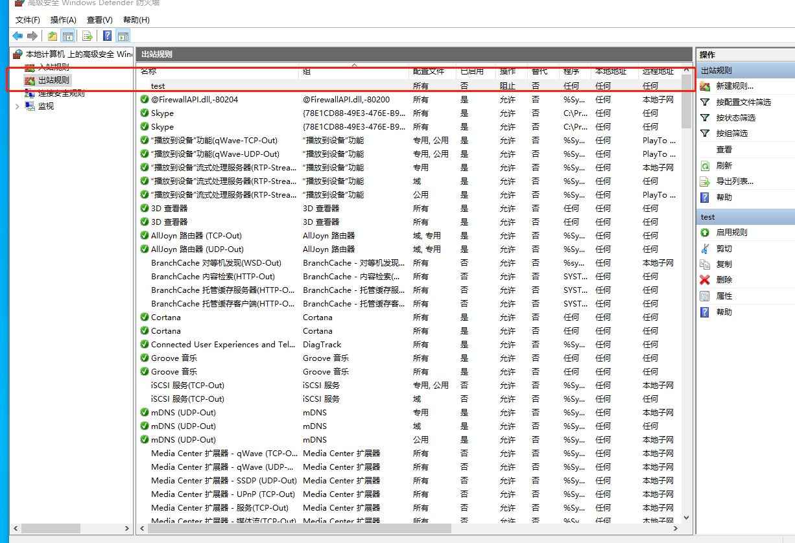Click the rule list vertical scrollbar down arrow

[687, 518]
